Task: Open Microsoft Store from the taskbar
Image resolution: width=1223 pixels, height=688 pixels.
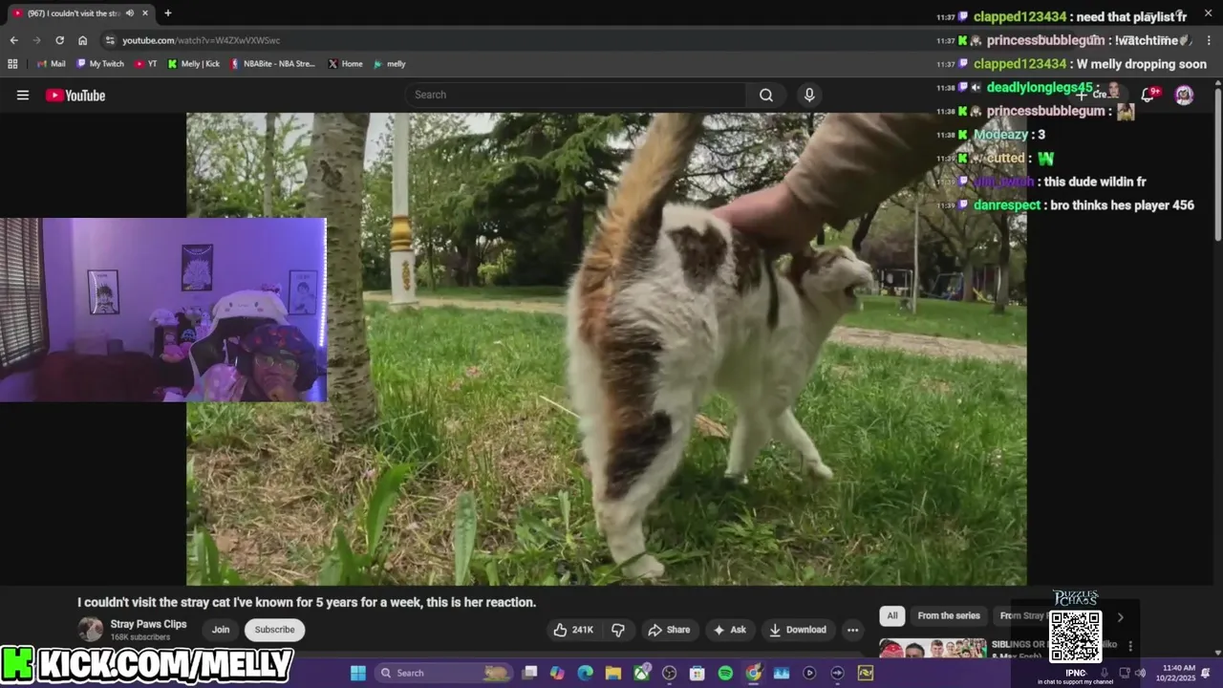Action: (x=697, y=673)
